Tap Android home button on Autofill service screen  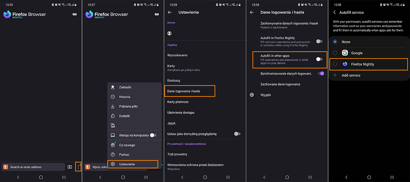point(369,177)
